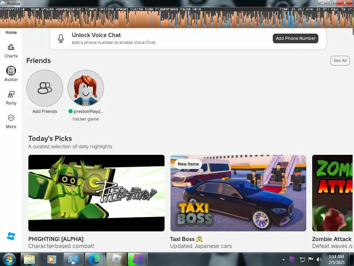The width and height of the screenshot is (354, 266).
Task: Open Zombie Attack game thumbnail
Action: coord(332,193)
